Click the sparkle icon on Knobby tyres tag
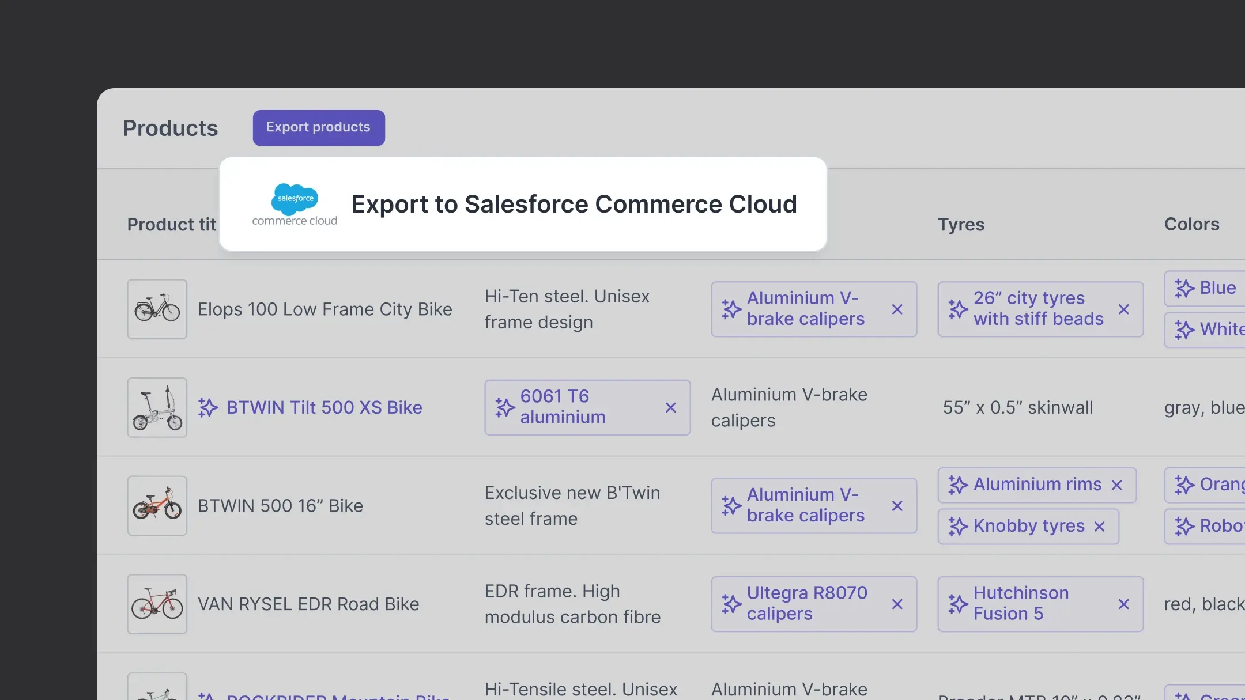 click(x=957, y=527)
